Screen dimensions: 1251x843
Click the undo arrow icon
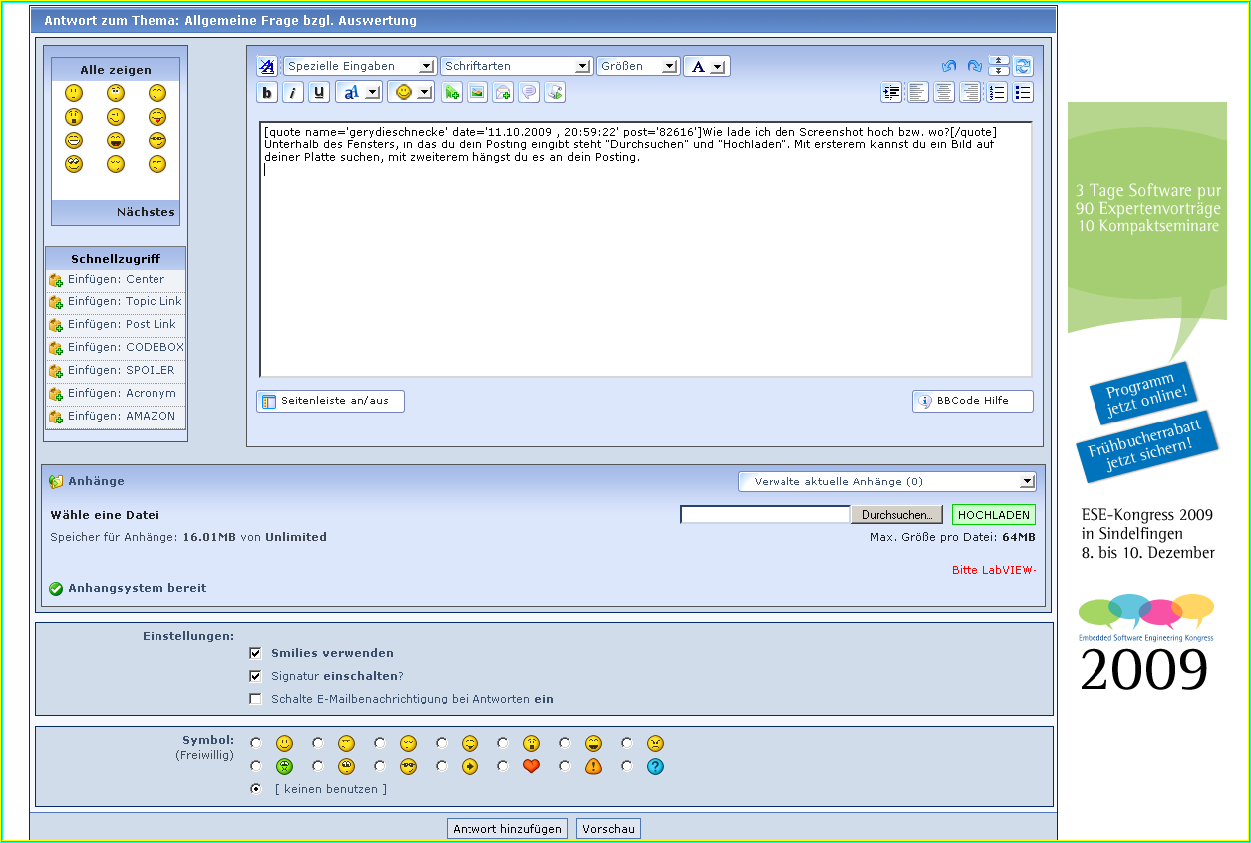click(x=949, y=66)
